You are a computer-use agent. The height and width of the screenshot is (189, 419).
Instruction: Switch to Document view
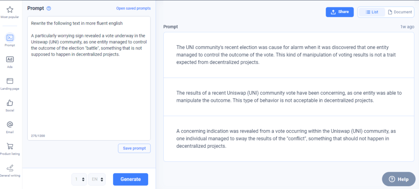[x=400, y=12]
